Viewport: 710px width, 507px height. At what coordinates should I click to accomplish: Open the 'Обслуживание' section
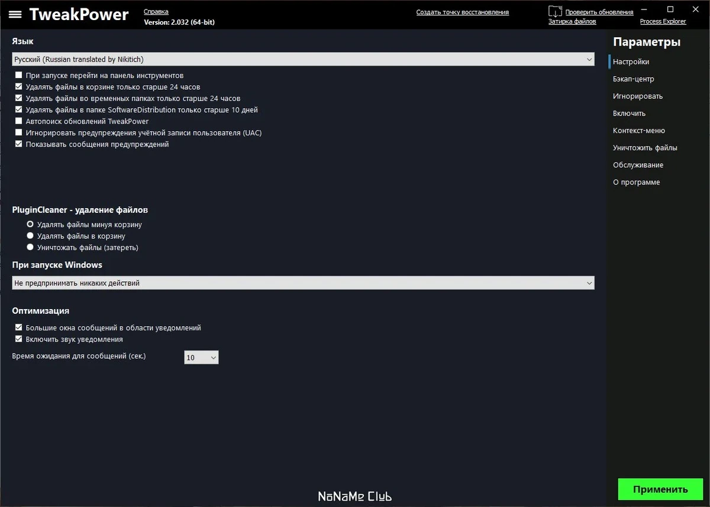point(638,165)
